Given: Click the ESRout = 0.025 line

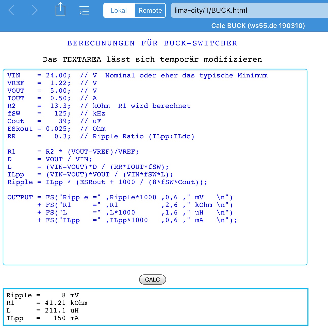Looking at the screenshot, I should pyautogui.click(x=56, y=129).
